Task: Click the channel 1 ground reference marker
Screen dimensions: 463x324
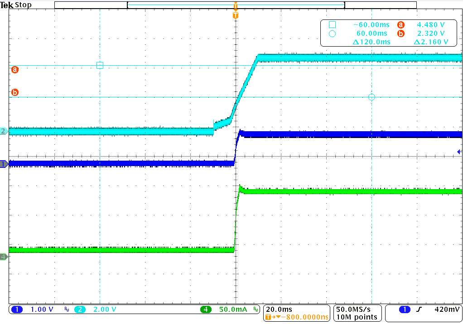Action: point(4,164)
